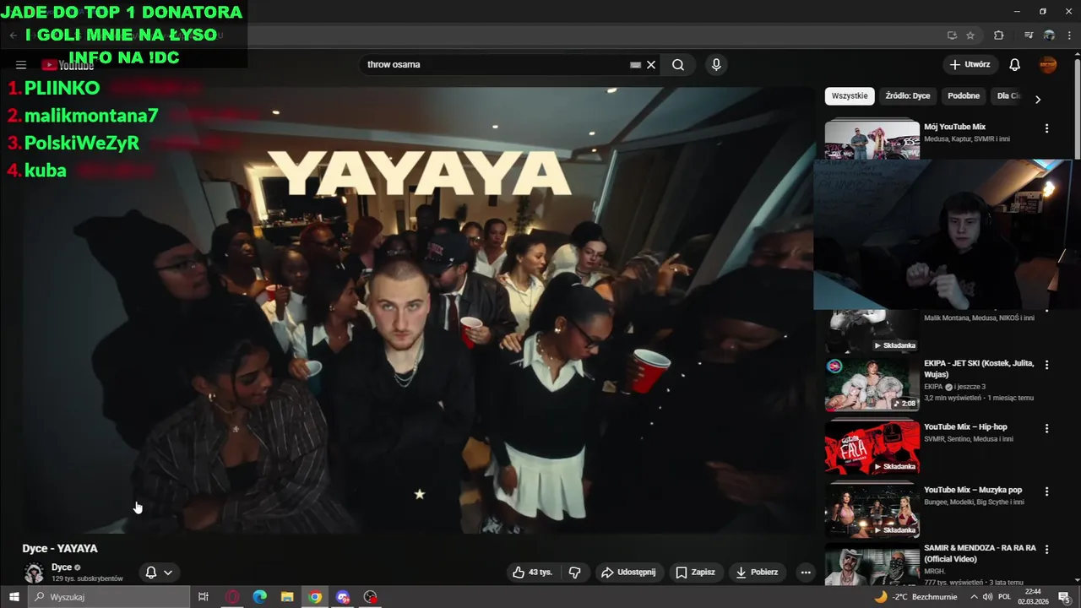Open options for YouTube Mix – Hip-hop
The image size is (1081, 608).
[x=1047, y=428]
